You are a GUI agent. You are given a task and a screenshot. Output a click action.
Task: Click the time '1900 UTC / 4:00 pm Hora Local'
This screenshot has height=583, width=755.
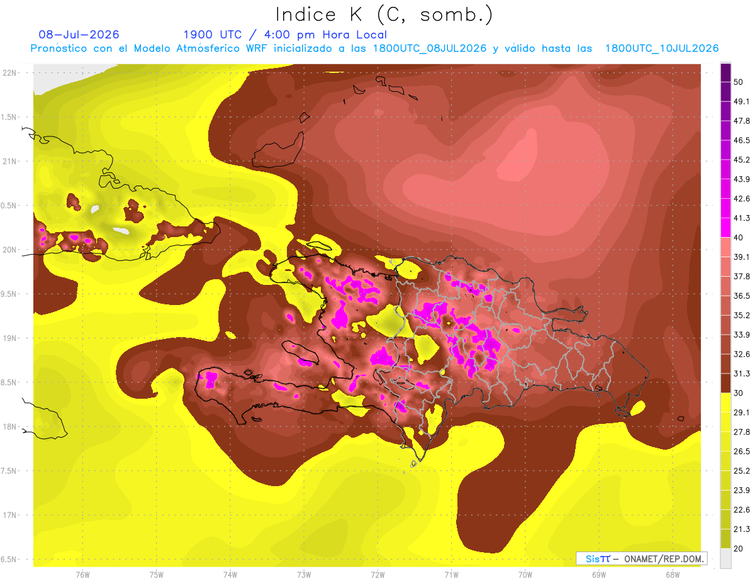point(285,35)
